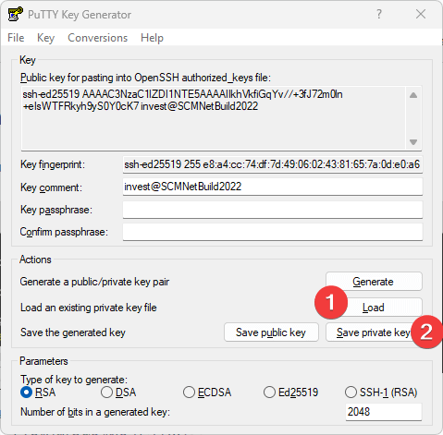Image resolution: width=443 pixels, height=435 pixels.
Task: Close the PuTTY Key Generator window
Action: 421,14
